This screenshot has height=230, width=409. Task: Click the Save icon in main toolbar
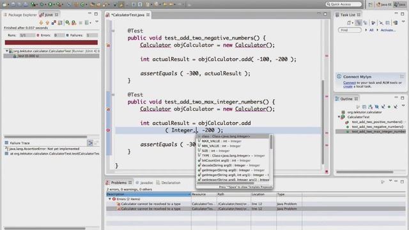click(13, 4)
